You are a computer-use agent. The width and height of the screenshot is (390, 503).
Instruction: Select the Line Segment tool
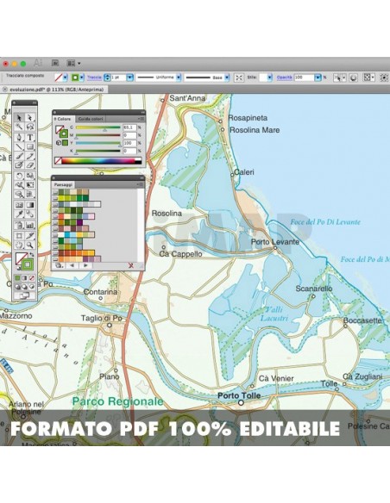19,146
